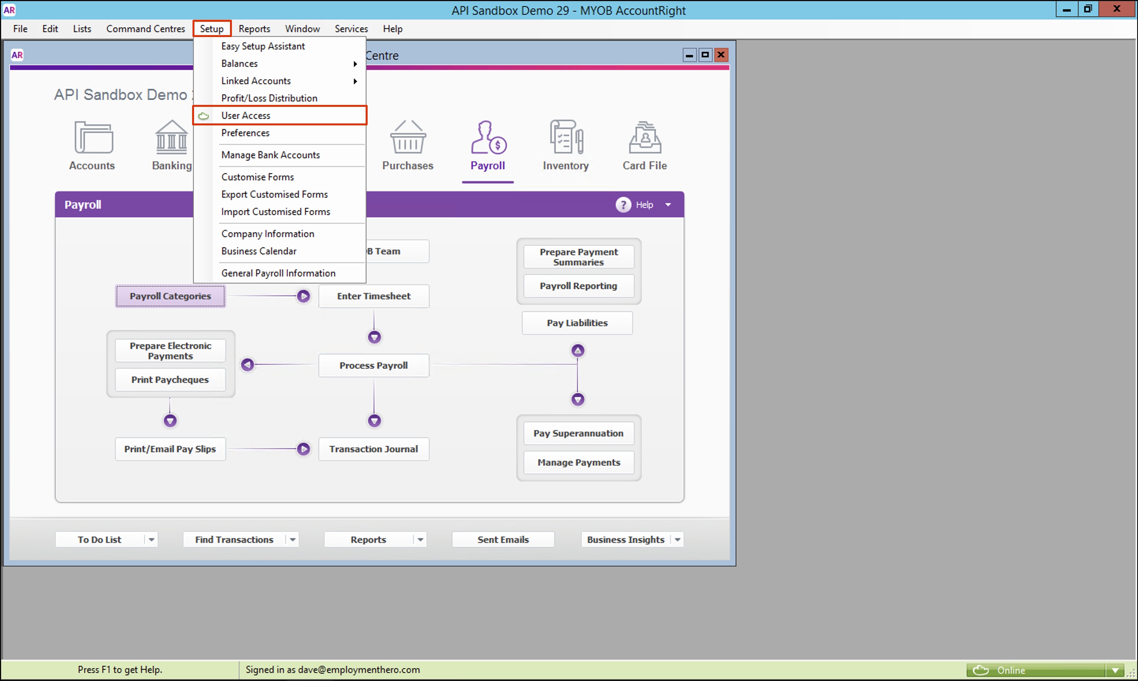Click the Process Payroll button
The height and width of the screenshot is (681, 1138).
373,365
